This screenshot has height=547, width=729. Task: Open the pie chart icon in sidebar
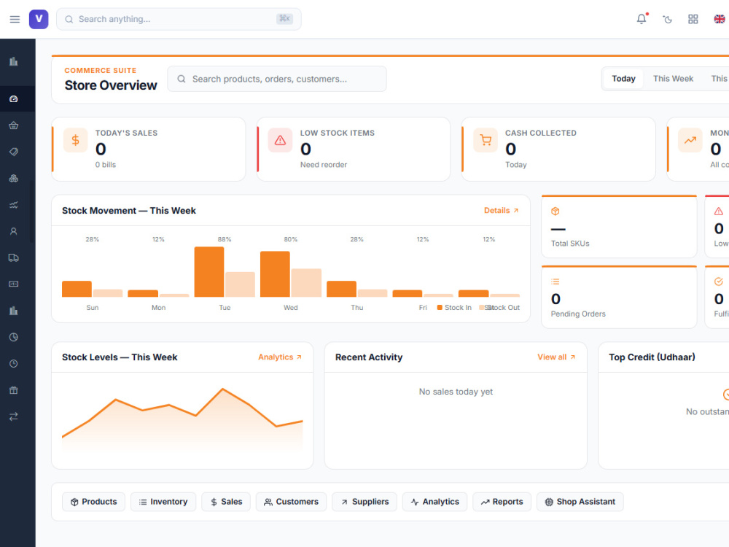tap(13, 337)
